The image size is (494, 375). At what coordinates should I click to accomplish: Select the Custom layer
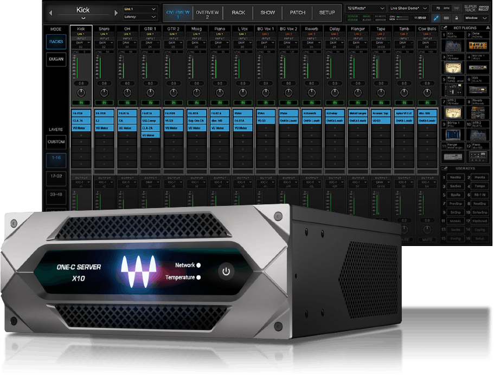coord(56,142)
